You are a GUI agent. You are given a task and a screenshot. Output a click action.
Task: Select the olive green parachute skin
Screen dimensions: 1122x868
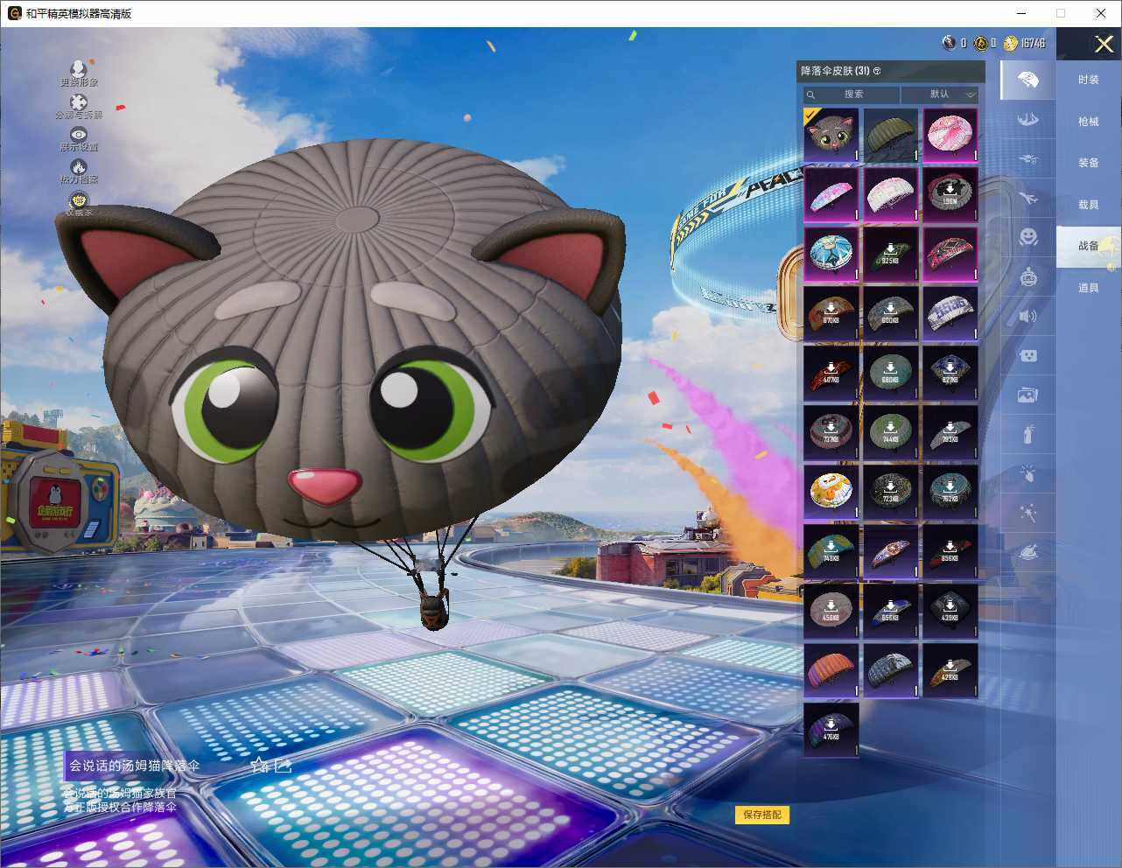[x=891, y=136]
